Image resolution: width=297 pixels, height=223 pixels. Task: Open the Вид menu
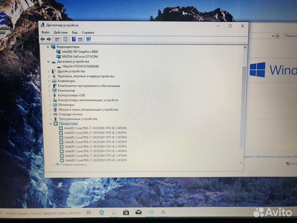(75, 33)
